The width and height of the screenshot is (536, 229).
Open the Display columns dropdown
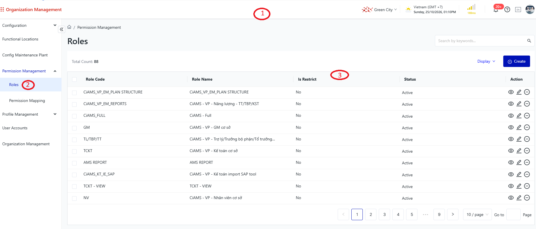(x=486, y=61)
